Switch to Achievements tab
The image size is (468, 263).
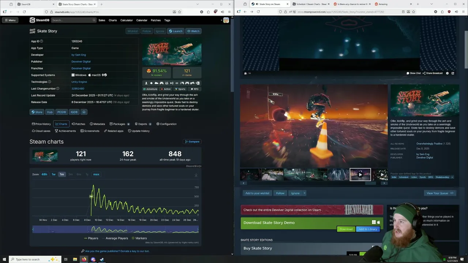pos(65,131)
